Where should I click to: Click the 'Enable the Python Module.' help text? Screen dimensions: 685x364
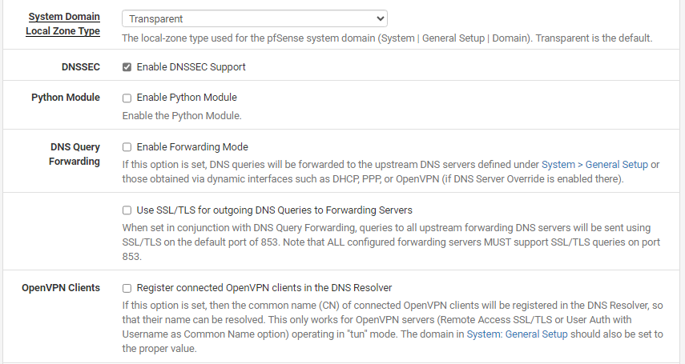[x=182, y=115]
